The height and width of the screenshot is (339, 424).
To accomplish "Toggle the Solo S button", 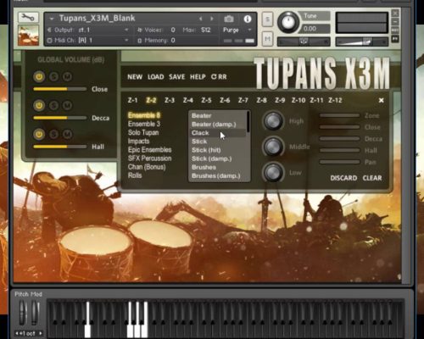I will tap(267, 19).
